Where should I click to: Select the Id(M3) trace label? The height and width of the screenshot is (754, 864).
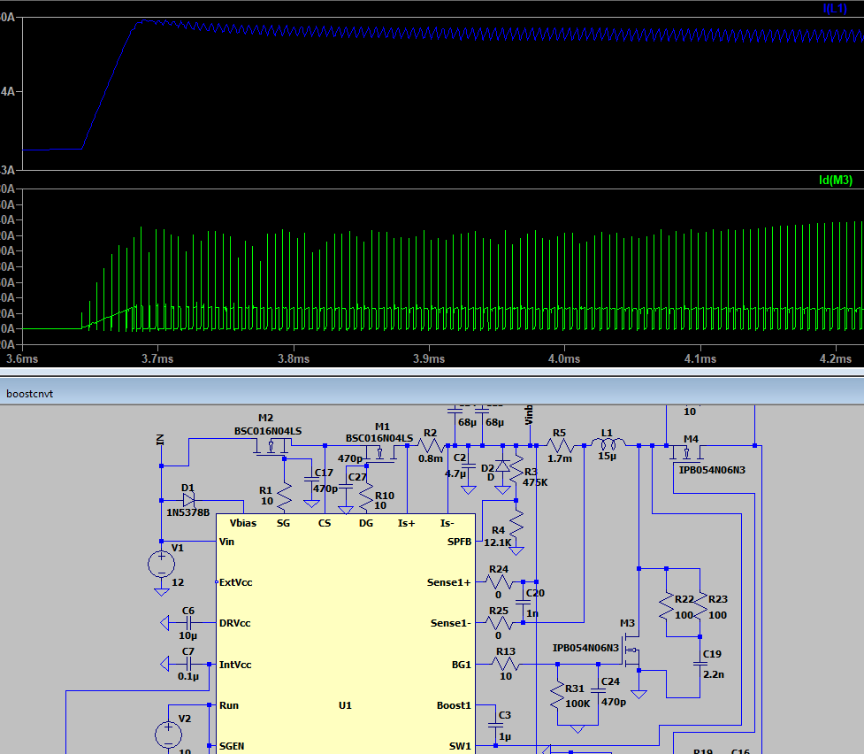click(836, 180)
